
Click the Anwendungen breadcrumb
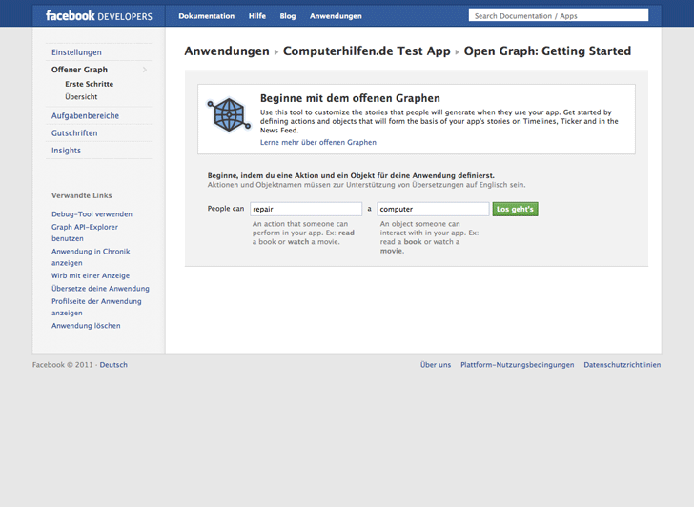pos(227,51)
